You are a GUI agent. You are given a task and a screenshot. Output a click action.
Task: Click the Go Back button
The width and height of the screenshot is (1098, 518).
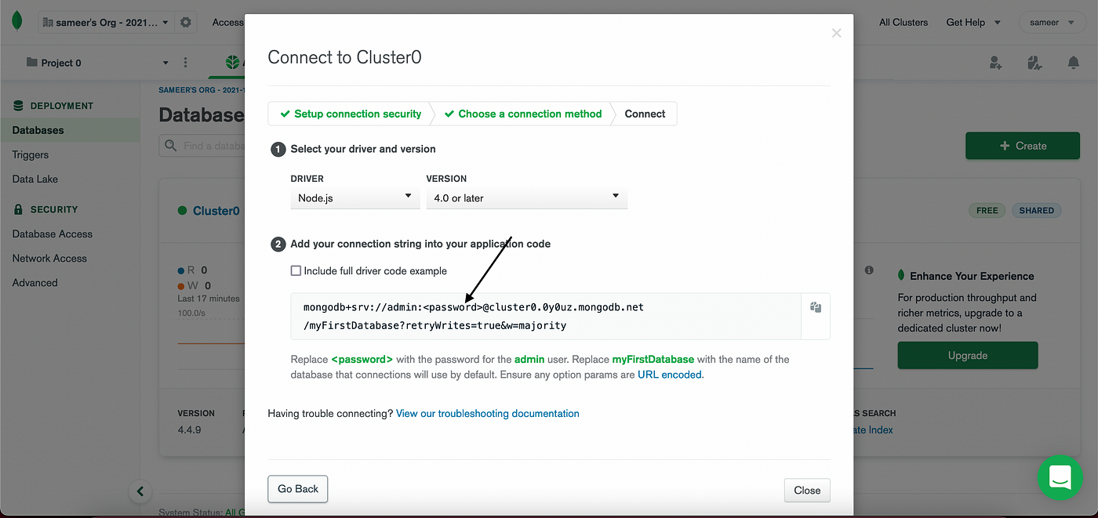pos(298,489)
